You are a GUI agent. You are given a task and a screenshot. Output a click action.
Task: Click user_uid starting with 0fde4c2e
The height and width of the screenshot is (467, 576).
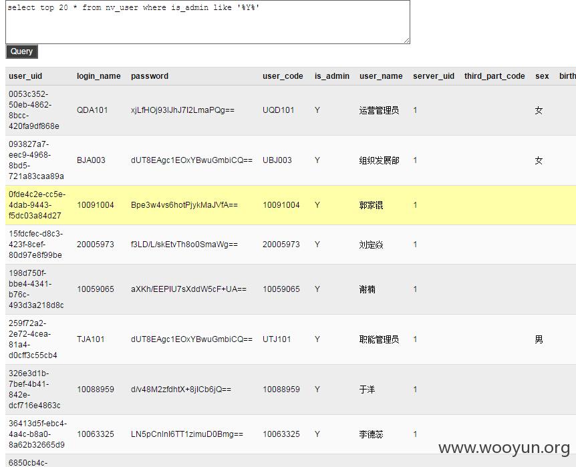(x=37, y=205)
